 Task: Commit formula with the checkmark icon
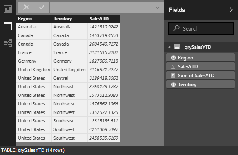coord(42,7)
